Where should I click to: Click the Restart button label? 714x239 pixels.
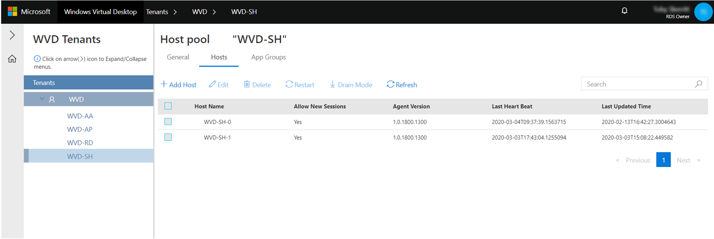[x=304, y=85]
